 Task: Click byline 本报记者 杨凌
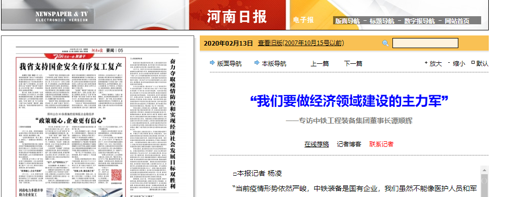tap(258, 174)
